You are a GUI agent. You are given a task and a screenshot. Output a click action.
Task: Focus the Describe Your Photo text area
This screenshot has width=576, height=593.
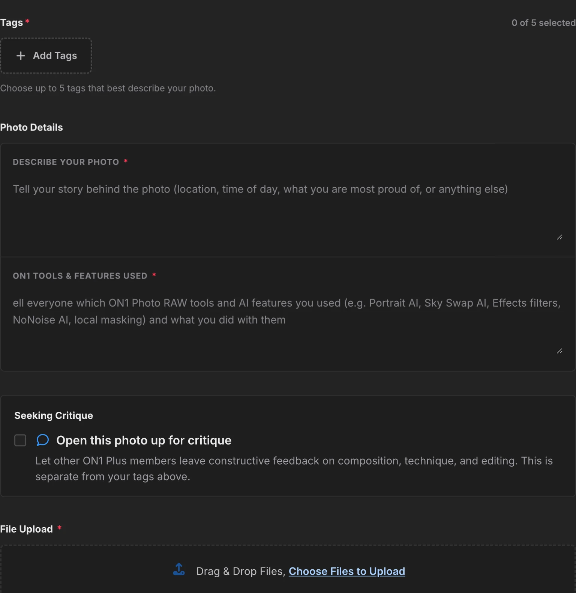coord(287,211)
